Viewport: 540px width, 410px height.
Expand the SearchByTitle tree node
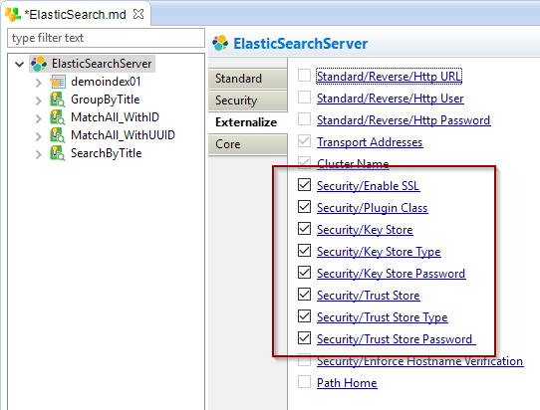tap(38, 154)
